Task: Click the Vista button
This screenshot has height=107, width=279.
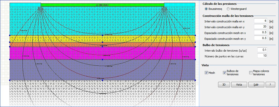Action: pyautogui.click(x=239, y=85)
